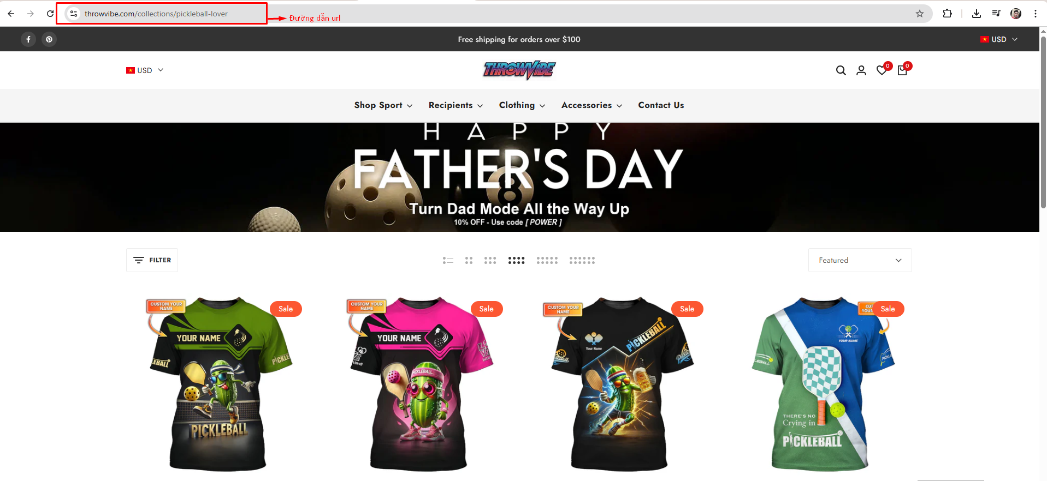
Task: Open the user account icon
Action: (x=861, y=70)
